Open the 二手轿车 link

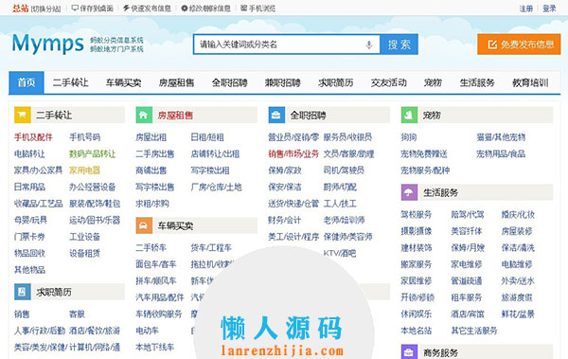[x=151, y=247]
